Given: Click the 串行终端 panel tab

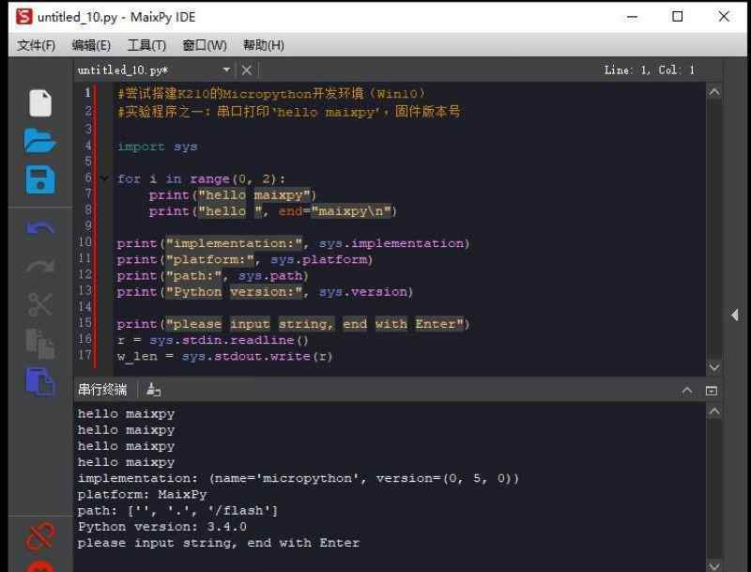Looking at the screenshot, I should click(x=102, y=390).
